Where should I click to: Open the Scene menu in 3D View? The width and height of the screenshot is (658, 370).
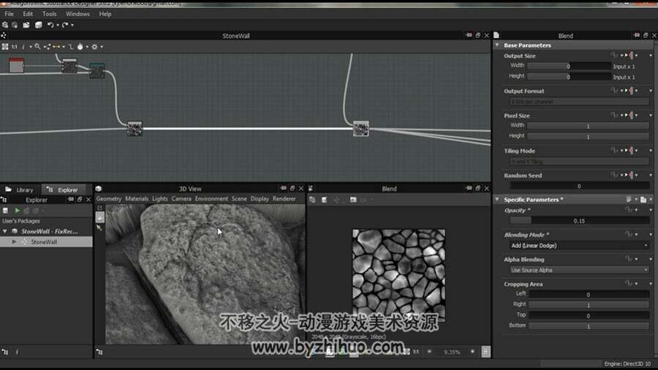pos(239,199)
